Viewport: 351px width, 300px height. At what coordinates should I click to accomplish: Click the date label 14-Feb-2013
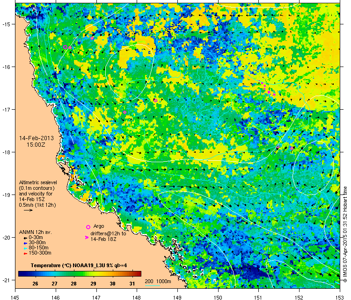(36, 138)
